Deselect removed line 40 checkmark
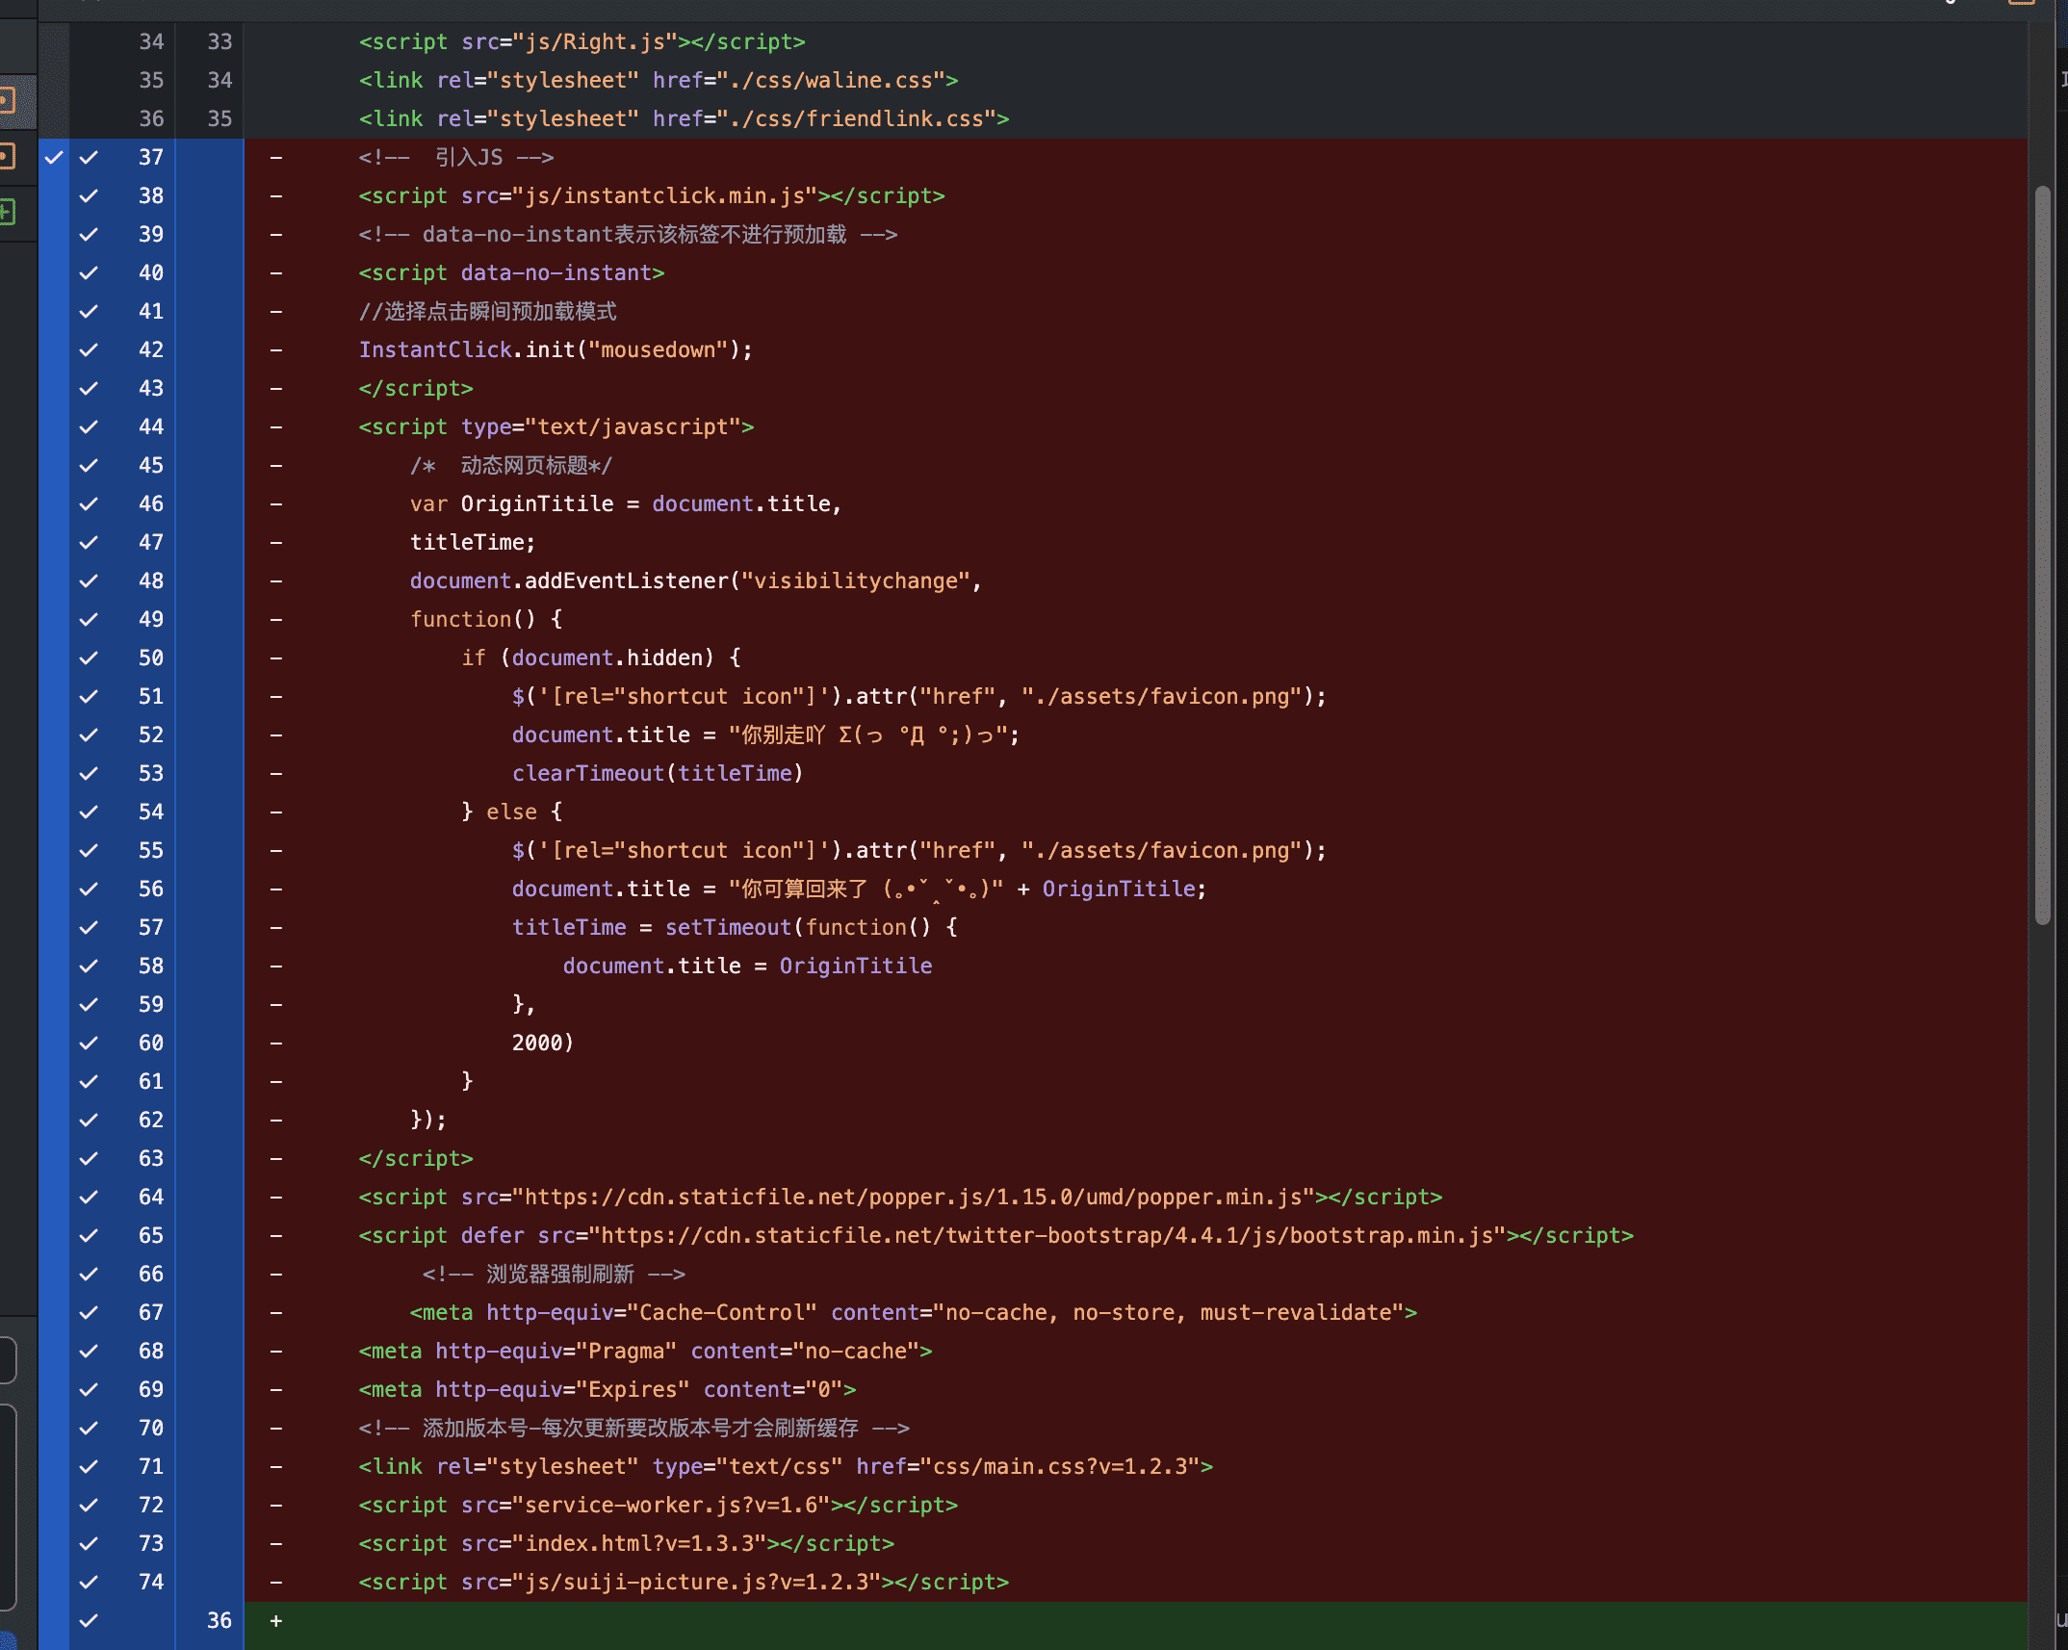The height and width of the screenshot is (1650, 2068). (89, 272)
